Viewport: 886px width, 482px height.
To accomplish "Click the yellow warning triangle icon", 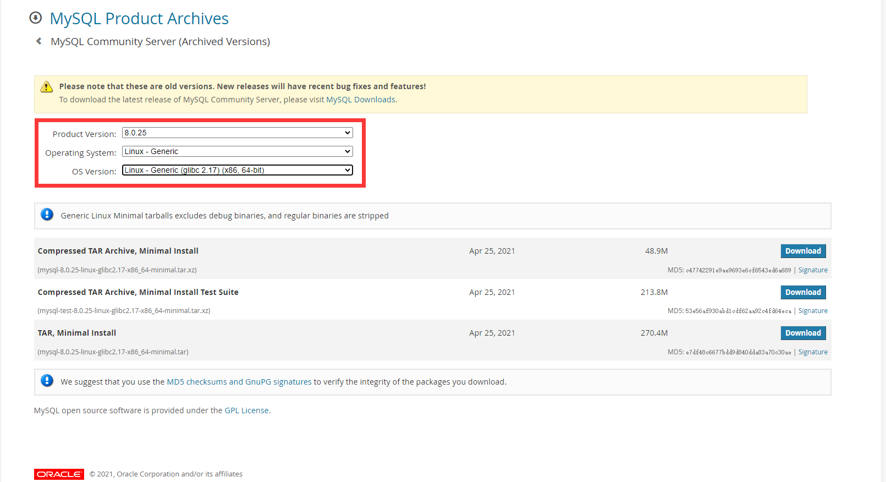I will [47, 87].
